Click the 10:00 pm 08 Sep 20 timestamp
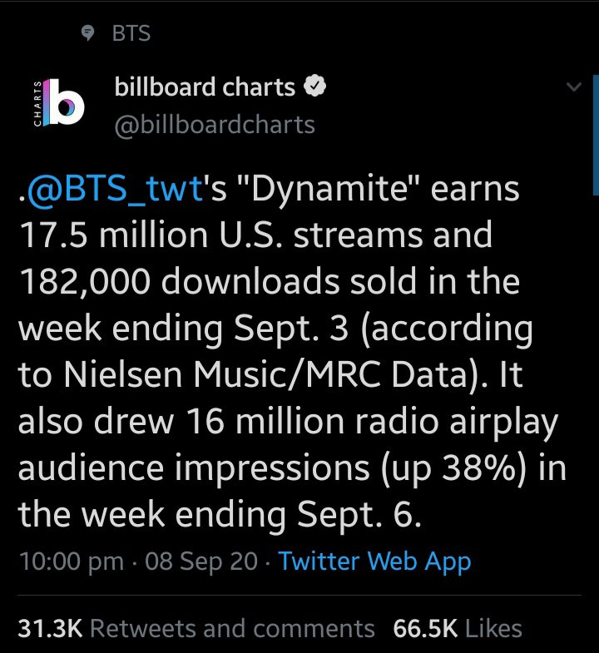 click(139, 561)
